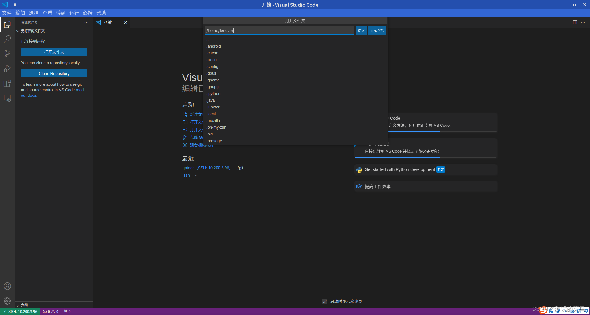This screenshot has width=590, height=315.
Task: Open the 查看 menu
Action: pos(47,13)
